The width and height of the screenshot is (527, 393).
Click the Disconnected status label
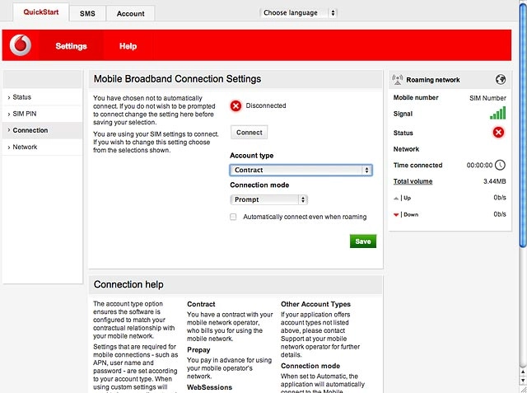[266, 105]
